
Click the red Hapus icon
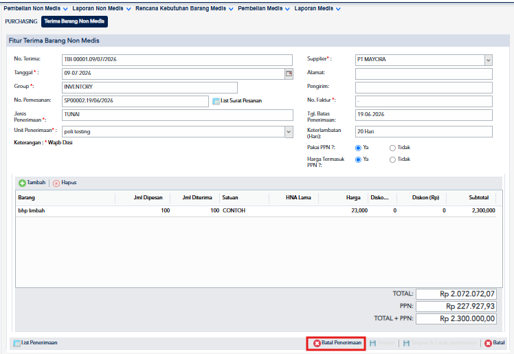(x=56, y=184)
